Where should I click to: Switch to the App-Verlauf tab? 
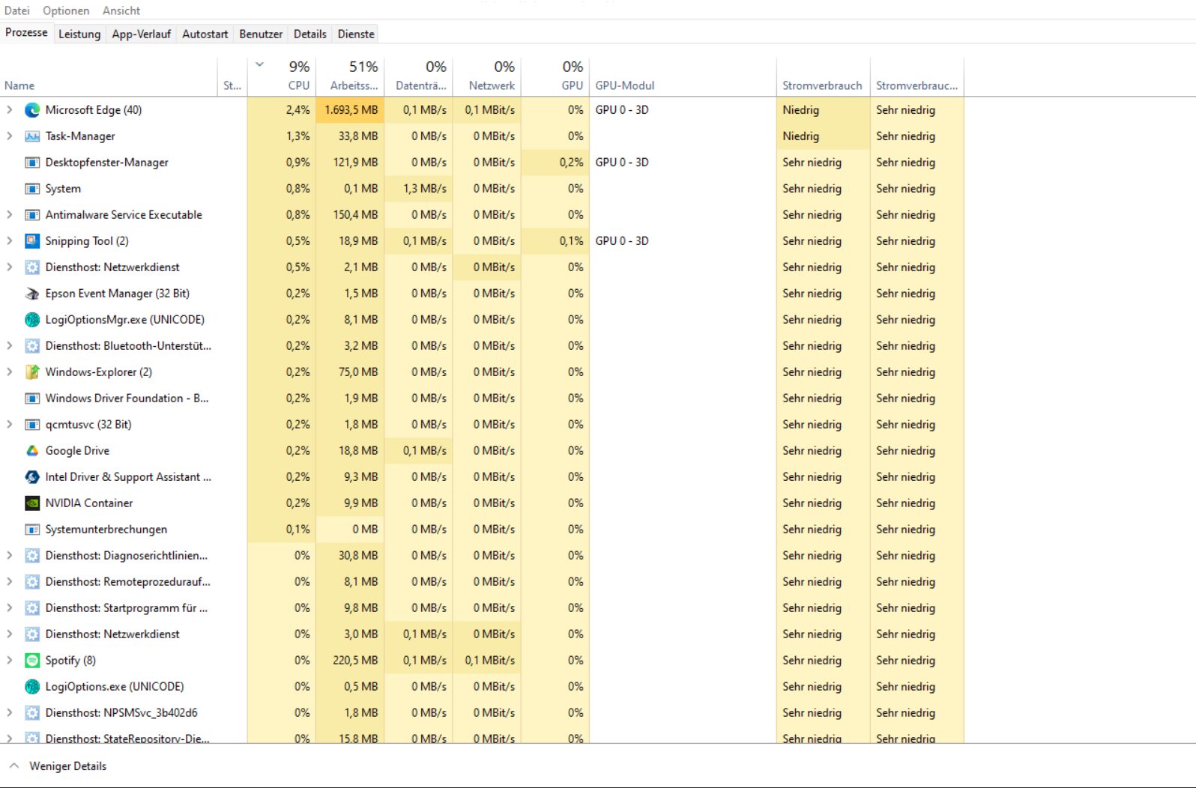pyautogui.click(x=142, y=34)
